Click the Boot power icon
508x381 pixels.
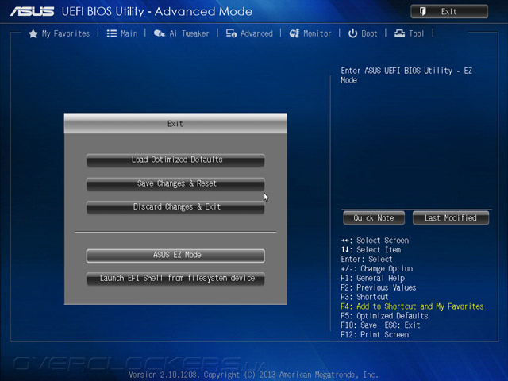(x=352, y=33)
